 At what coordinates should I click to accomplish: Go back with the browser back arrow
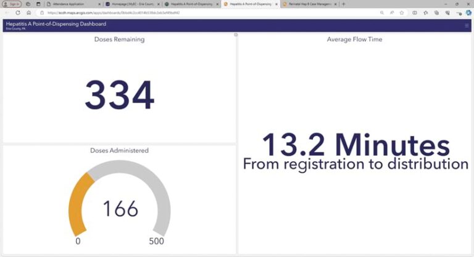(x=7, y=13)
